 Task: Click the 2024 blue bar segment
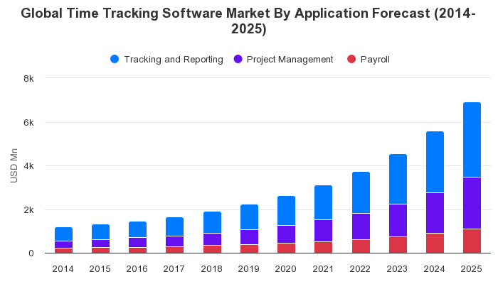(x=435, y=162)
